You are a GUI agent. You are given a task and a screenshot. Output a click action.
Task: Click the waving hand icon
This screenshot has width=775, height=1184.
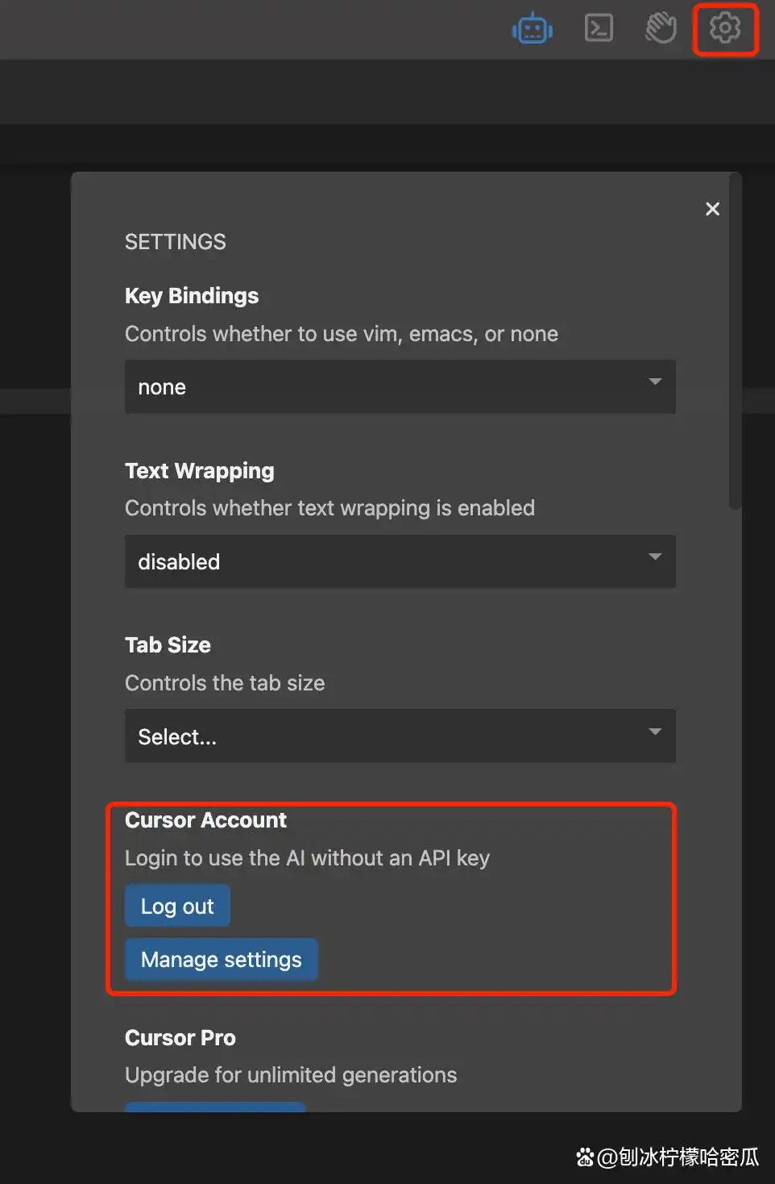661,28
